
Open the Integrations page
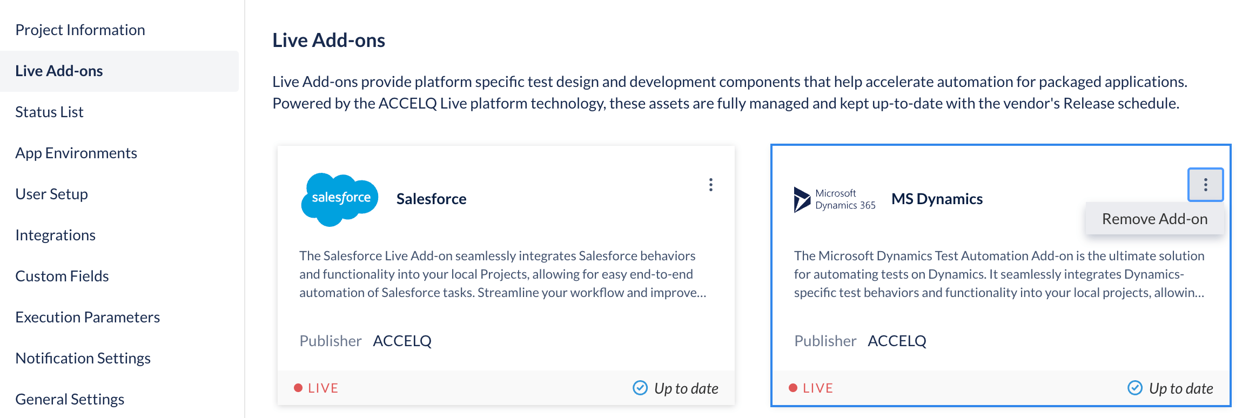coord(55,235)
